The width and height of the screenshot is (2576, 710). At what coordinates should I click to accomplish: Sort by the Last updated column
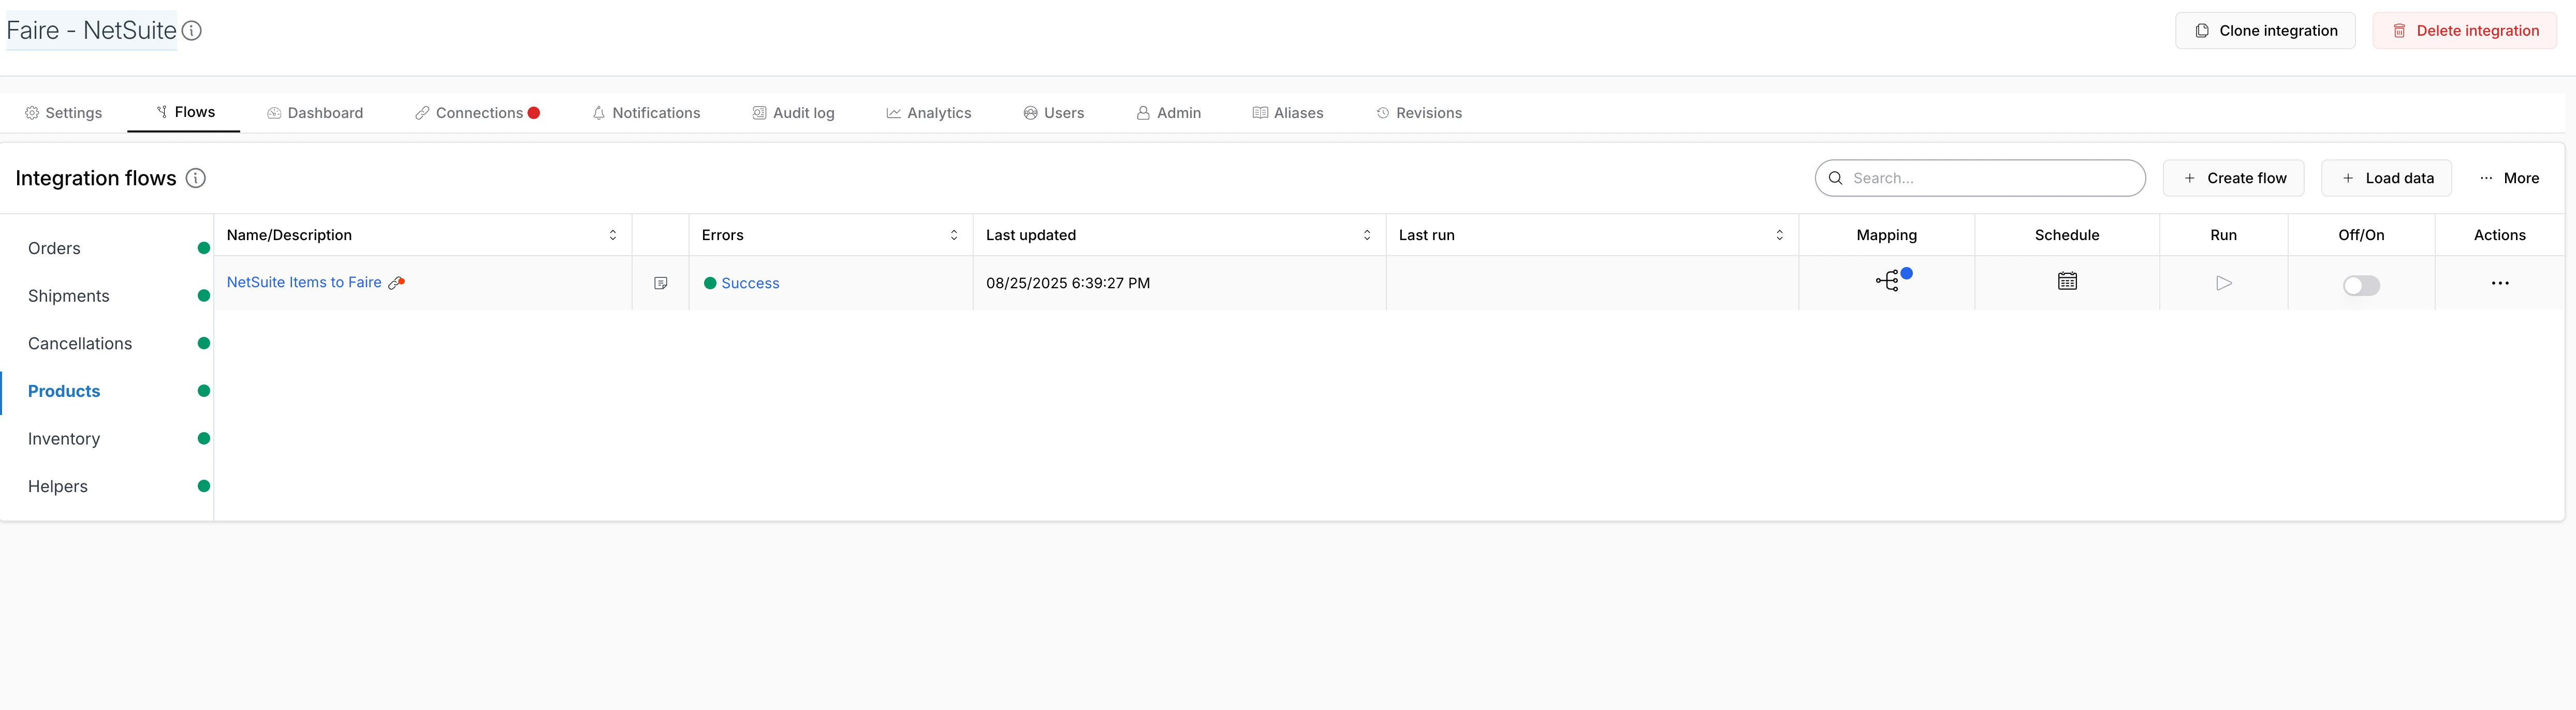[1367, 235]
